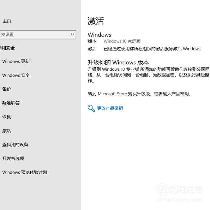This screenshot has height=210, width=210.
Task: Go to 主页 in the sidebar
Action: [x=7, y=21]
